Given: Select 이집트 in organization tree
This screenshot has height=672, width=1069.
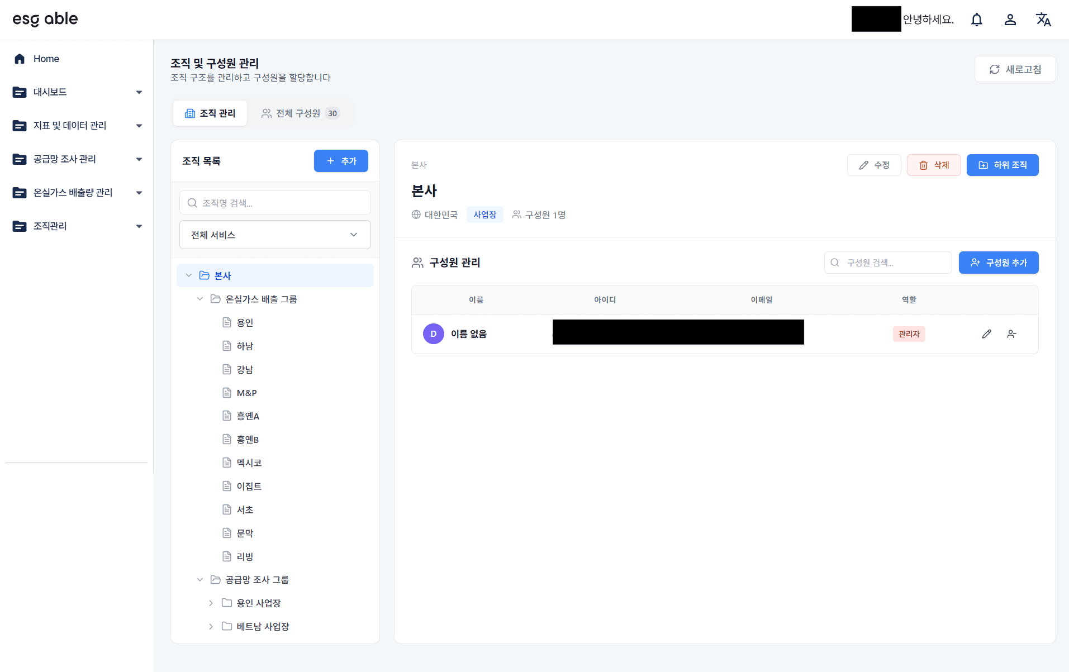Looking at the screenshot, I should tap(275, 487).
